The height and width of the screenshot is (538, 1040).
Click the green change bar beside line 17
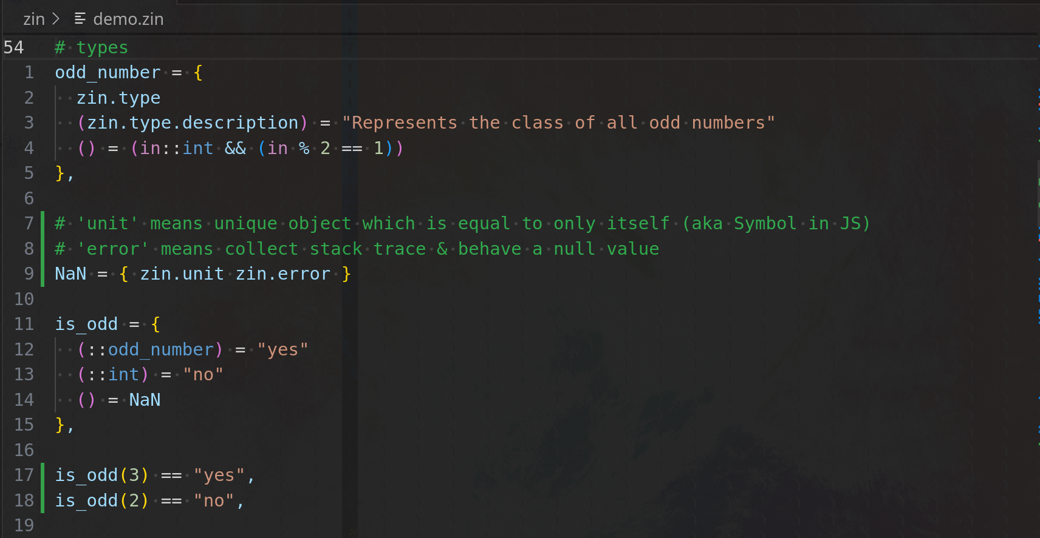[x=43, y=488]
